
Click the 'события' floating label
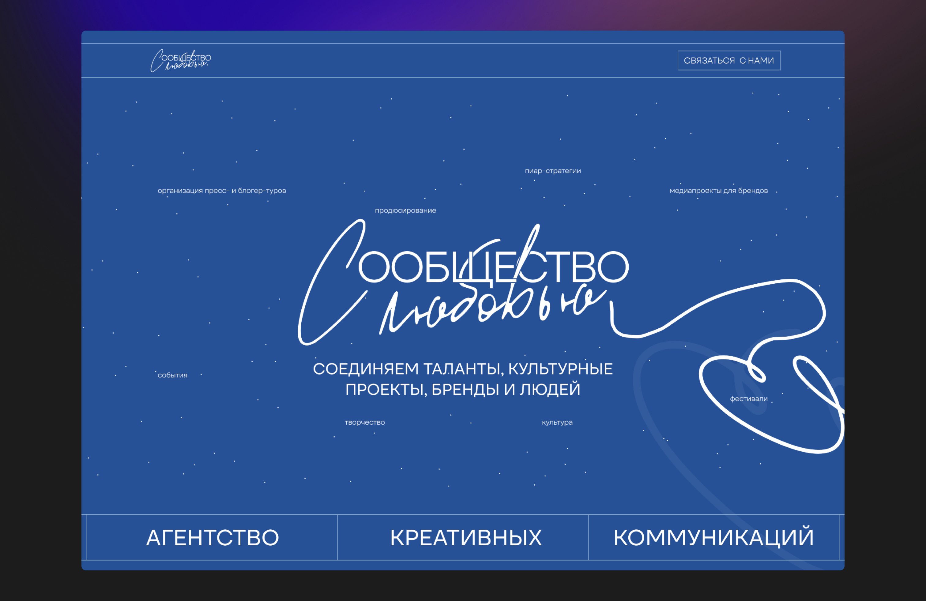pyautogui.click(x=172, y=375)
